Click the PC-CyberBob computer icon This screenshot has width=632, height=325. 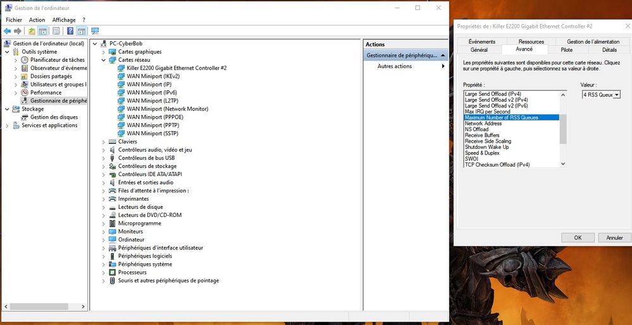pyautogui.click(x=104, y=44)
